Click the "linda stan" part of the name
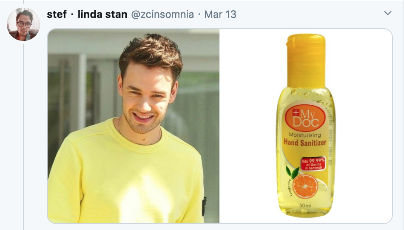This screenshot has height=230, width=404. pyautogui.click(x=102, y=14)
